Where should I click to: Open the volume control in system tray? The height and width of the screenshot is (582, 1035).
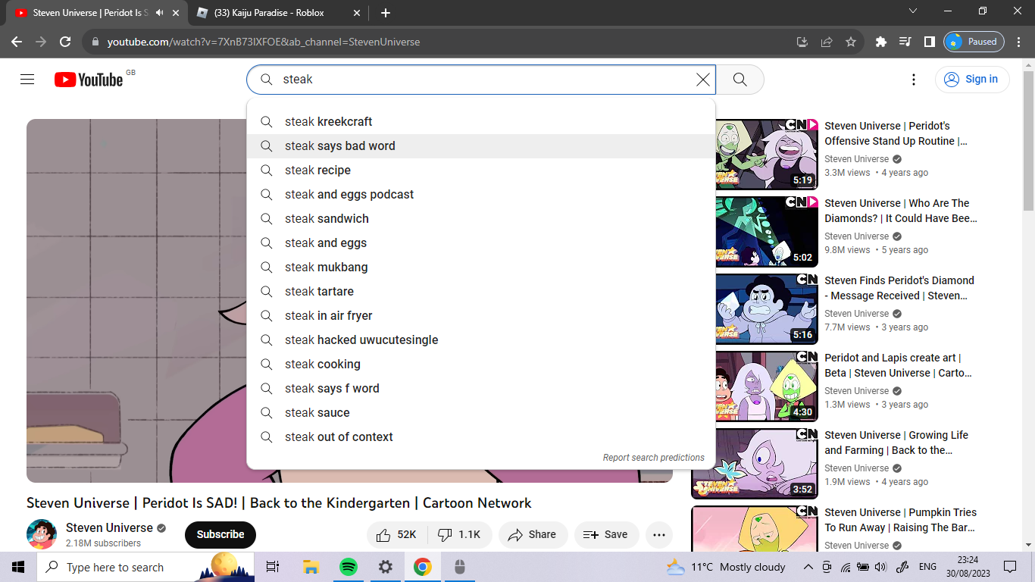[x=880, y=567]
